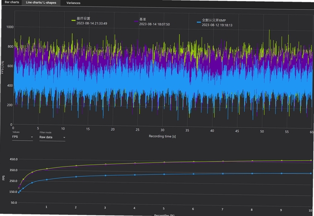Click the 250.0 tick on the L-shape chart
Viewport: 314px width, 216px height.
(14, 181)
